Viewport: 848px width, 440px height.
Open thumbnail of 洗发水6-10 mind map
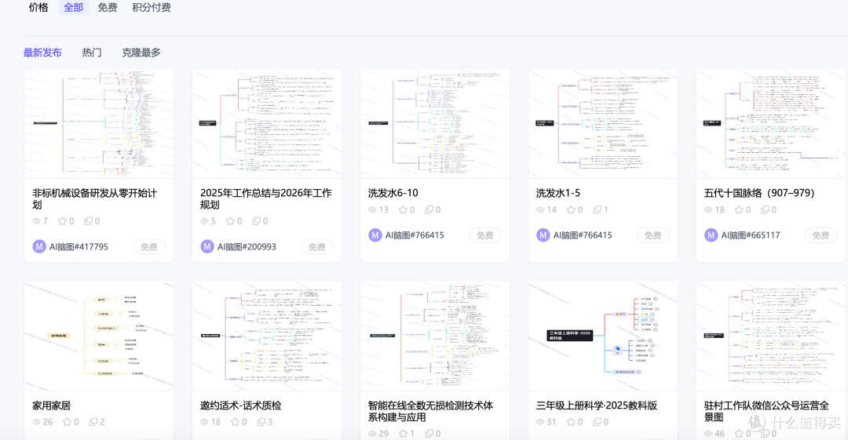(x=435, y=123)
